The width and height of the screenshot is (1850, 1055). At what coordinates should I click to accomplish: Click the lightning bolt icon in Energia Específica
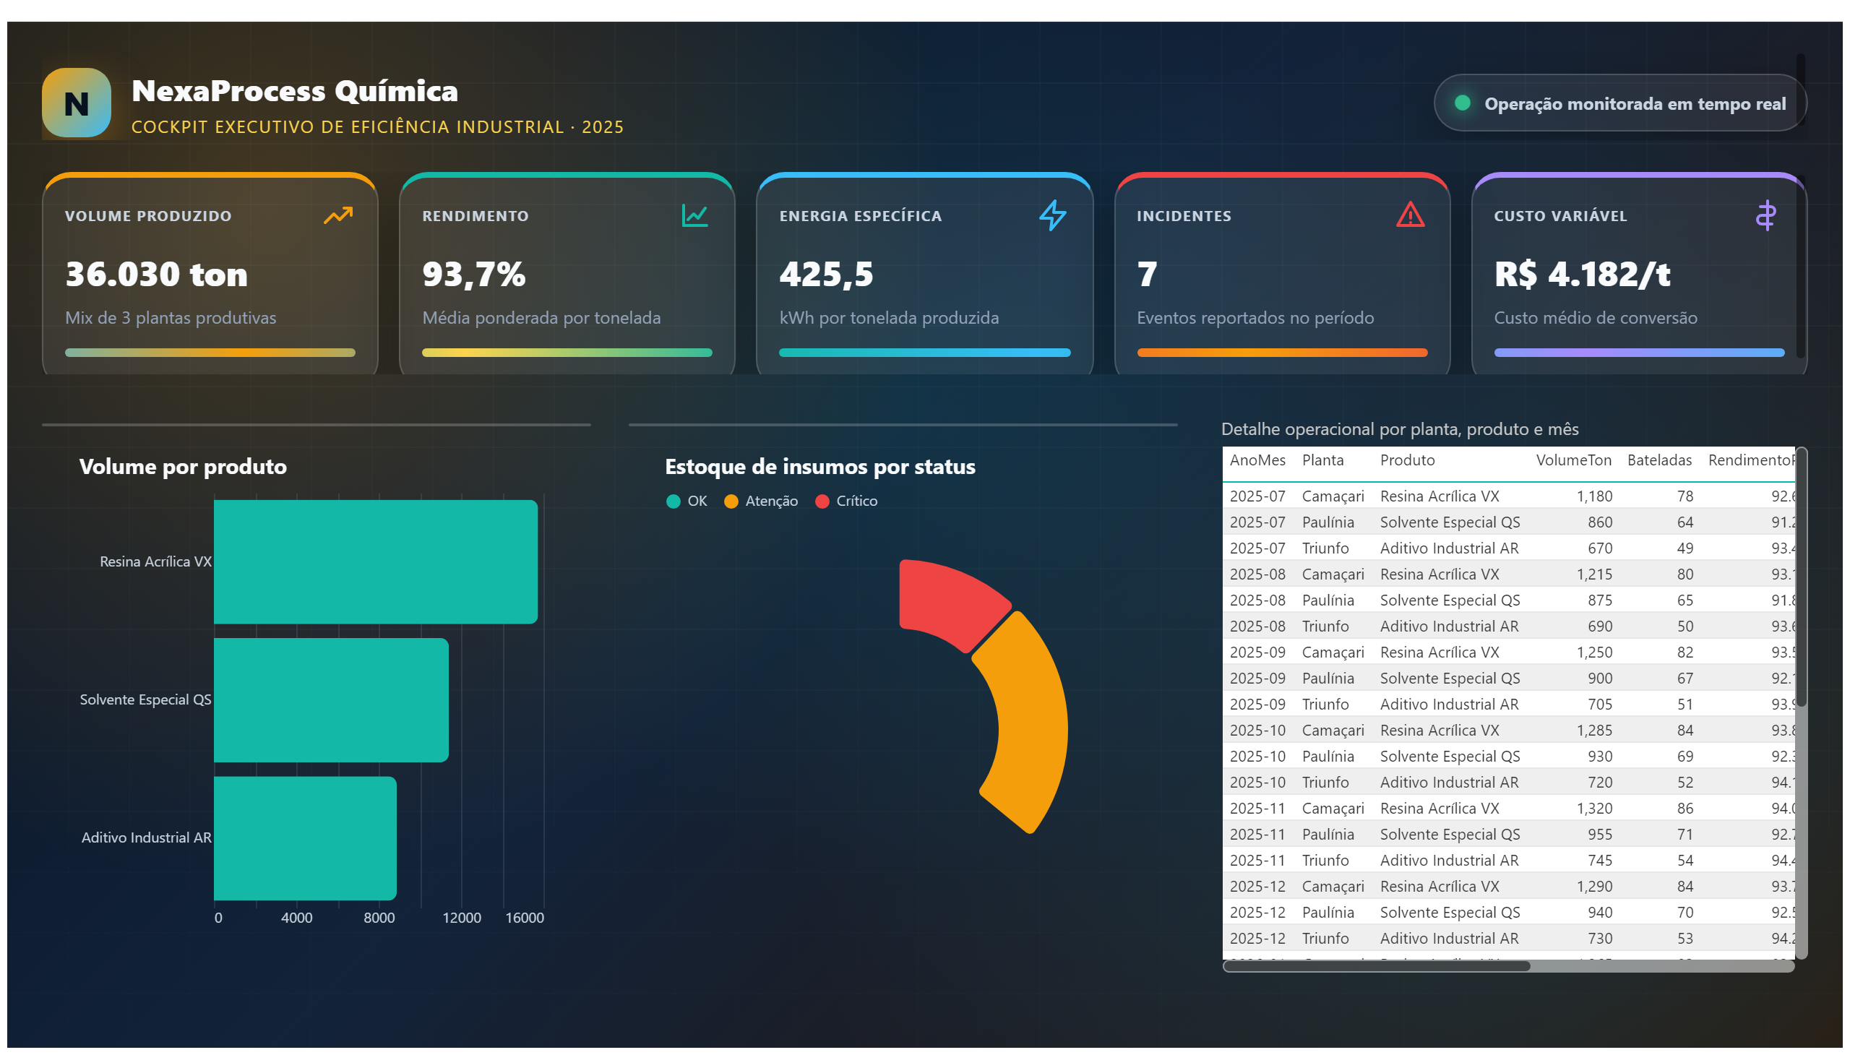pyautogui.click(x=1052, y=215)
